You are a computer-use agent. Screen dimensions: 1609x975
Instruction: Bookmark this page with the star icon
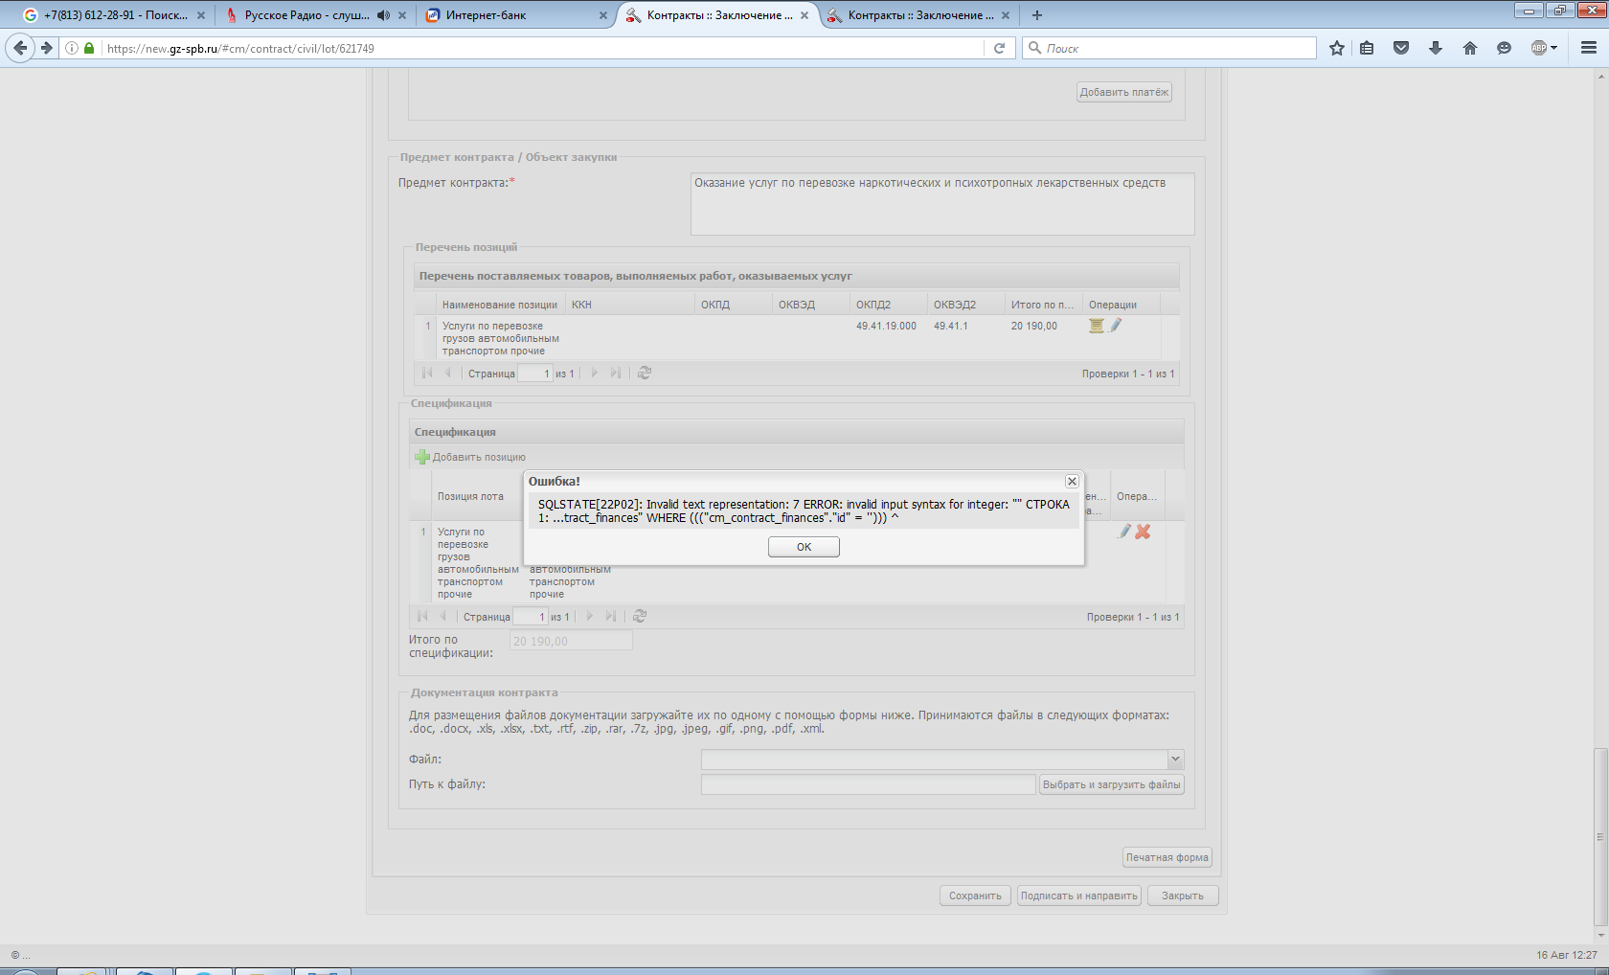point(1337,48)
